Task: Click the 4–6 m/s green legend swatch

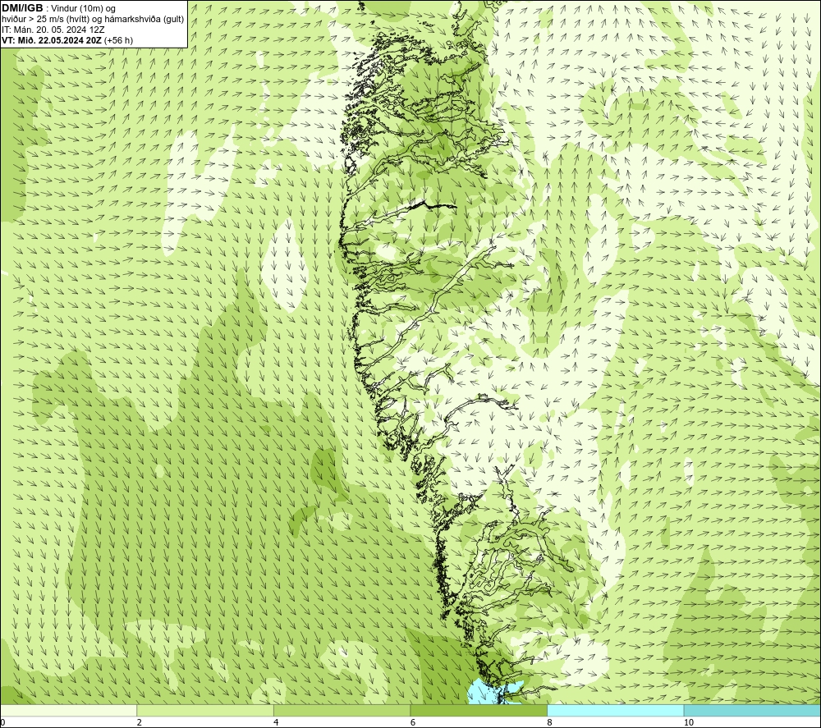Action: pos(342,710)
